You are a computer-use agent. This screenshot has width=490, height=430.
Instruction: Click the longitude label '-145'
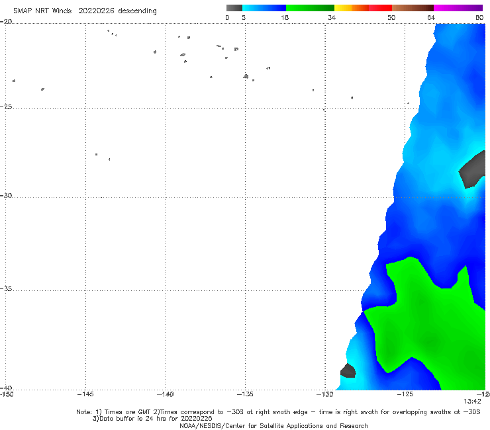(85, 394)
